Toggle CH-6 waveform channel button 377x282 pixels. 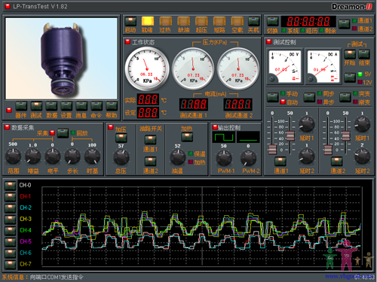click(10, 253)
